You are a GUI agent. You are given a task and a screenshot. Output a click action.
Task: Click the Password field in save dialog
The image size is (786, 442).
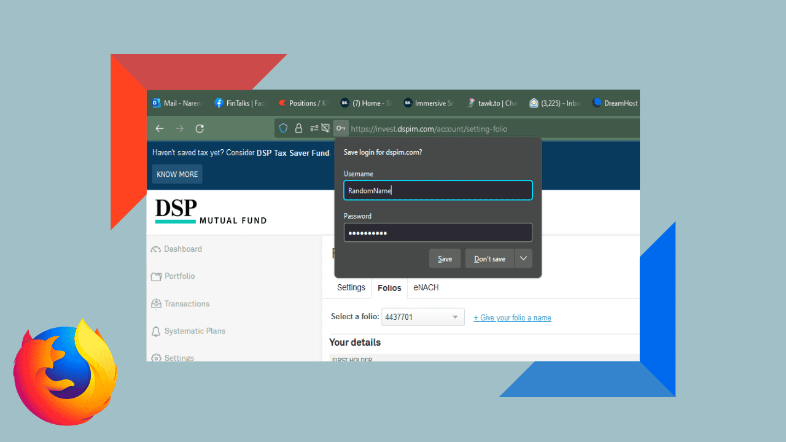point(438,233)
